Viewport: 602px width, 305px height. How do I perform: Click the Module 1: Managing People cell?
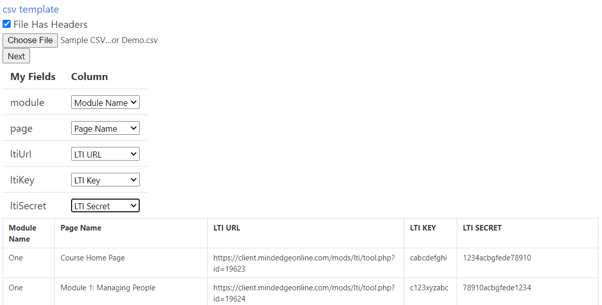click(x=108, y=287)
